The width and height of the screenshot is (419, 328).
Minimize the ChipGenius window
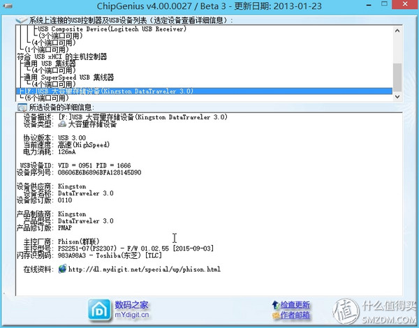(x=370, y=5)
